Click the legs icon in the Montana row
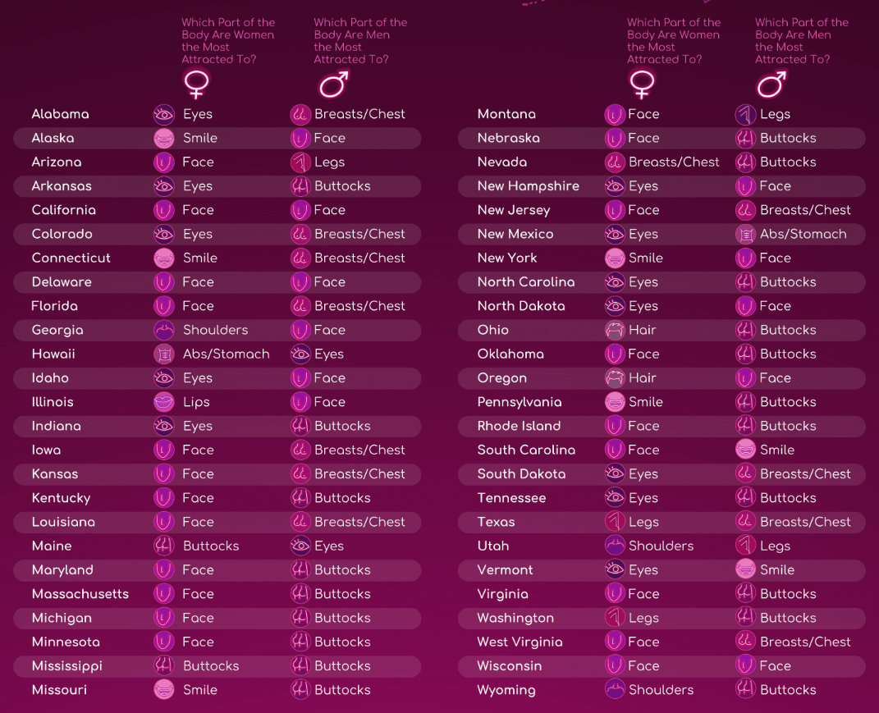Viewport: 879px width, 713px height. [x=745, y=114]
